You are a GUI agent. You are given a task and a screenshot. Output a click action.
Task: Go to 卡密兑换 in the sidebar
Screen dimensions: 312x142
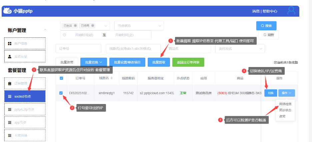point(25,135)
